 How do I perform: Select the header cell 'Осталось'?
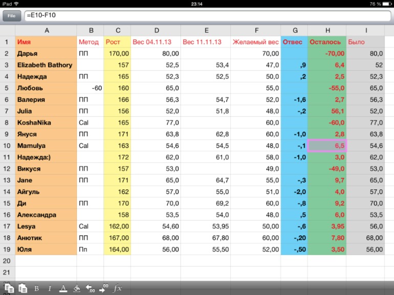coord(327,42)
